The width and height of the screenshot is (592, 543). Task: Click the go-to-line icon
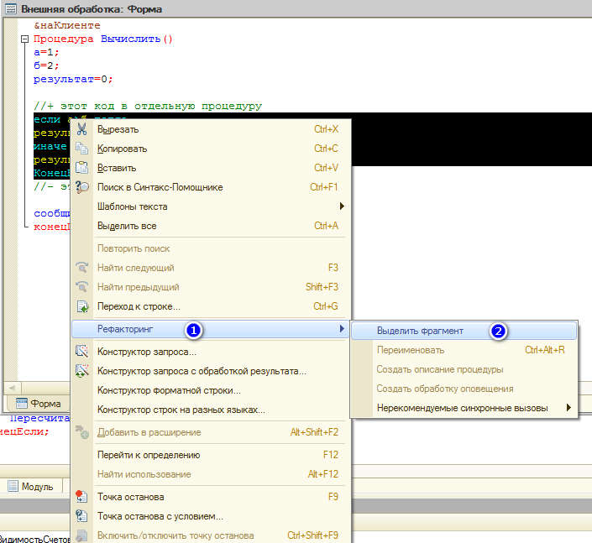(x=82, y=307)
